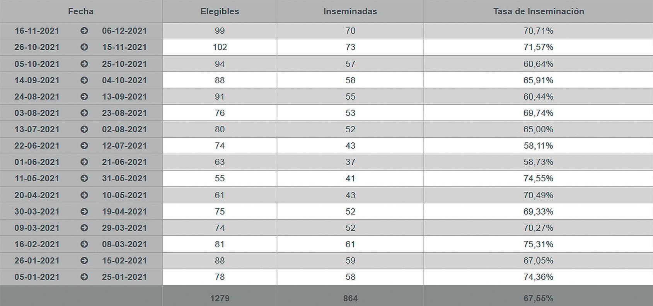
Task: Select the 102 elegibles cell
Action: (x=220, y=47)
